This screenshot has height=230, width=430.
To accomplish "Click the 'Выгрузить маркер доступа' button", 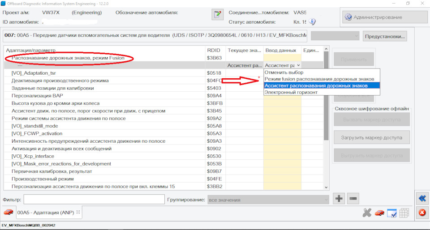I will [x=372, y=156].
